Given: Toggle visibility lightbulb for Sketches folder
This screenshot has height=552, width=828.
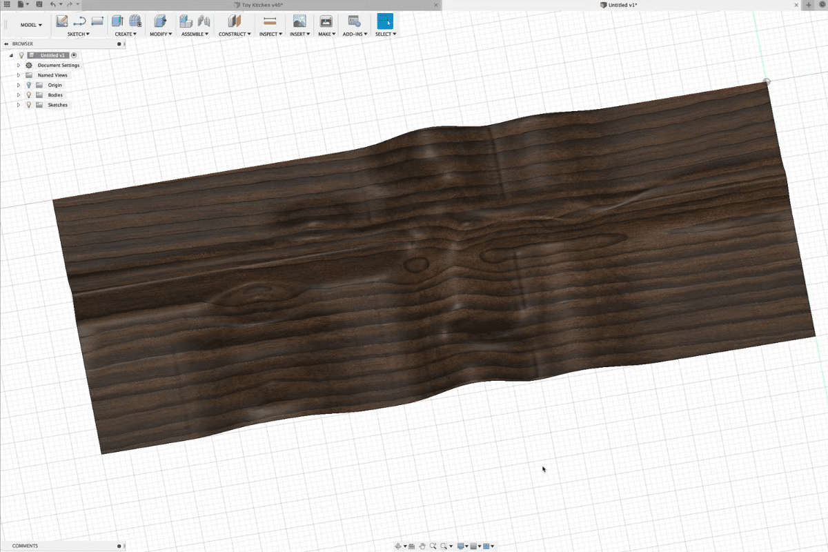Looking at the screenshot, I should pos(29,105).
